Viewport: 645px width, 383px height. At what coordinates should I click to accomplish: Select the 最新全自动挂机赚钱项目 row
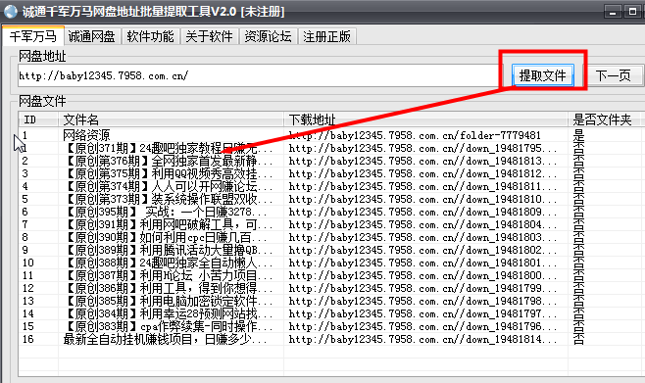329,339
